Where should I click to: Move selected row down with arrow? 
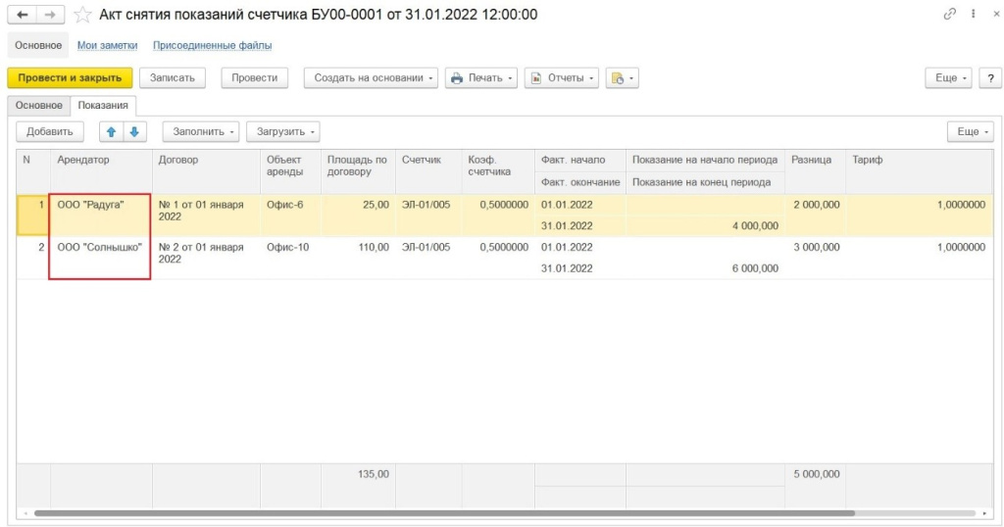click(134, 131)
